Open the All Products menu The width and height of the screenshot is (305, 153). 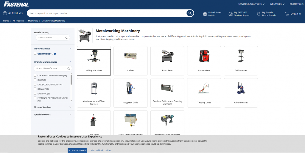[x=13, y=13]
